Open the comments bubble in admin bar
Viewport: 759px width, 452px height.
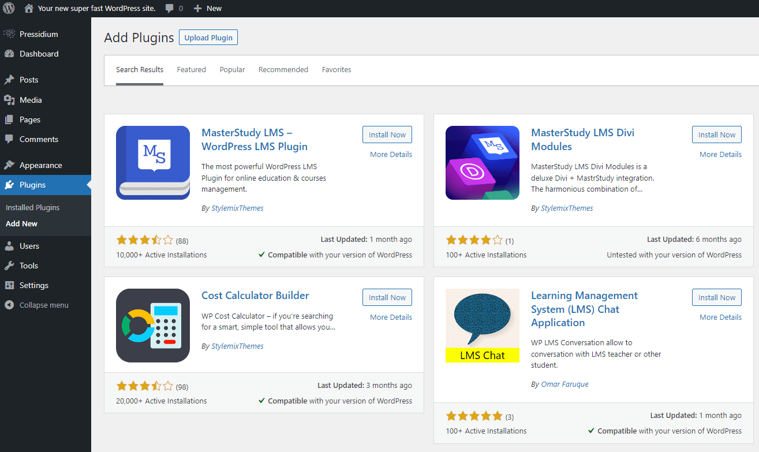170,9
